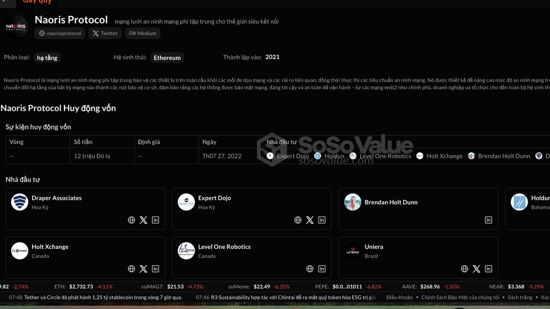Image resolution: width=550 pixels, height=309 pixels.
Task: Open the Holt Xchange card name
Action: tap(50, 247)
